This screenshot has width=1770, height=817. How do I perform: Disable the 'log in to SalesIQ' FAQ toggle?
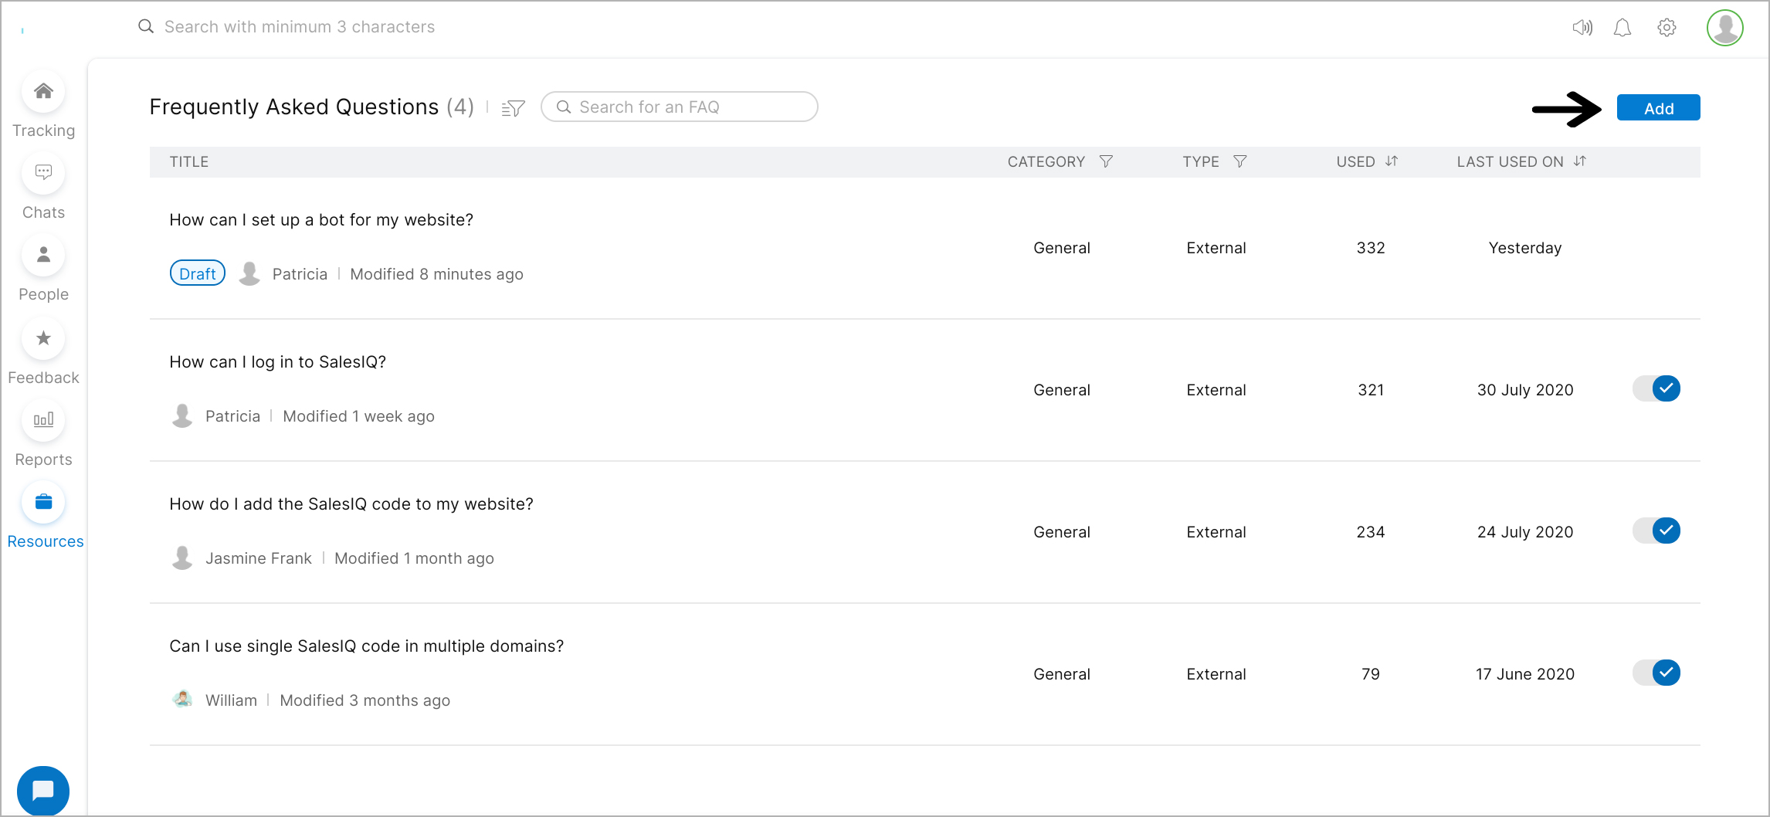click(1656, 388)
